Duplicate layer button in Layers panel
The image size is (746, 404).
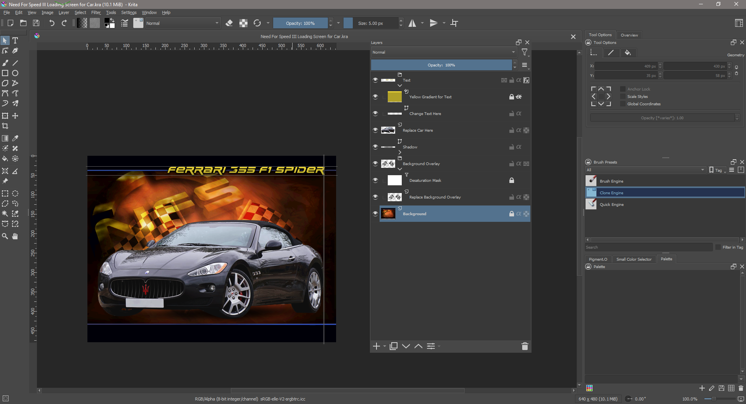(x=394, y=346)
